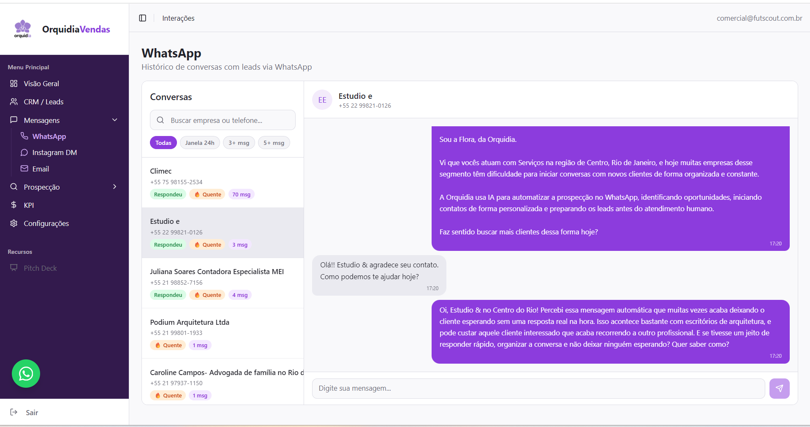Open the Climec conversation

click(x=223, y=182)
